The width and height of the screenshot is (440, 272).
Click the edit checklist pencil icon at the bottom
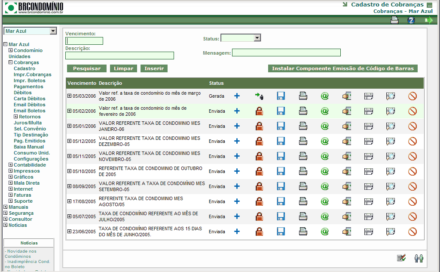click(x=401, y=258)
